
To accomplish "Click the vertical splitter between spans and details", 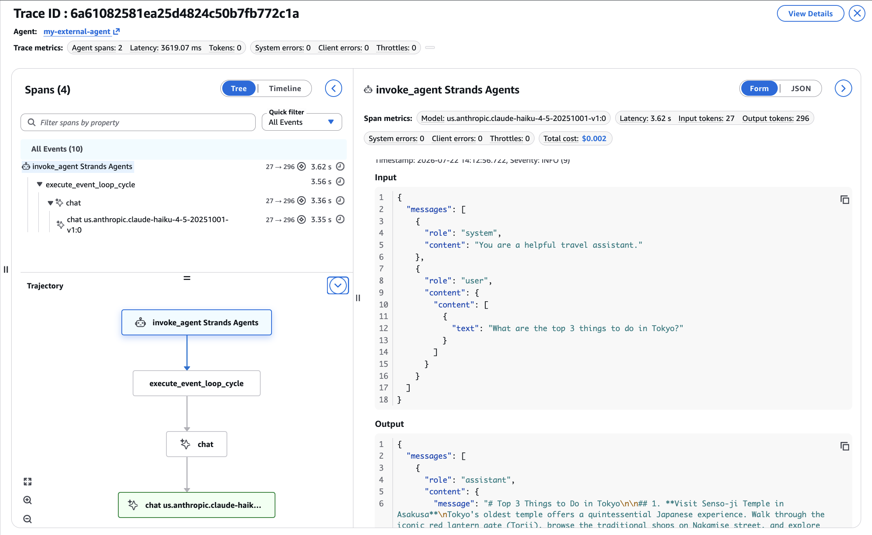I will [358, 298].
